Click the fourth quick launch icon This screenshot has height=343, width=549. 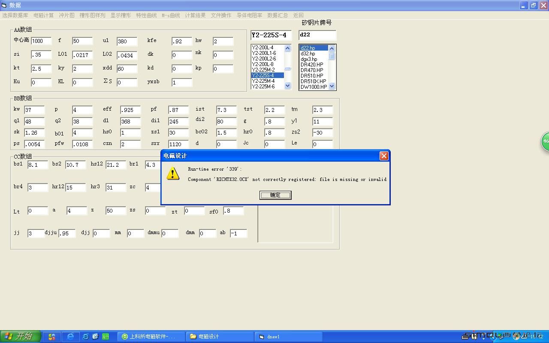point(95,337)
